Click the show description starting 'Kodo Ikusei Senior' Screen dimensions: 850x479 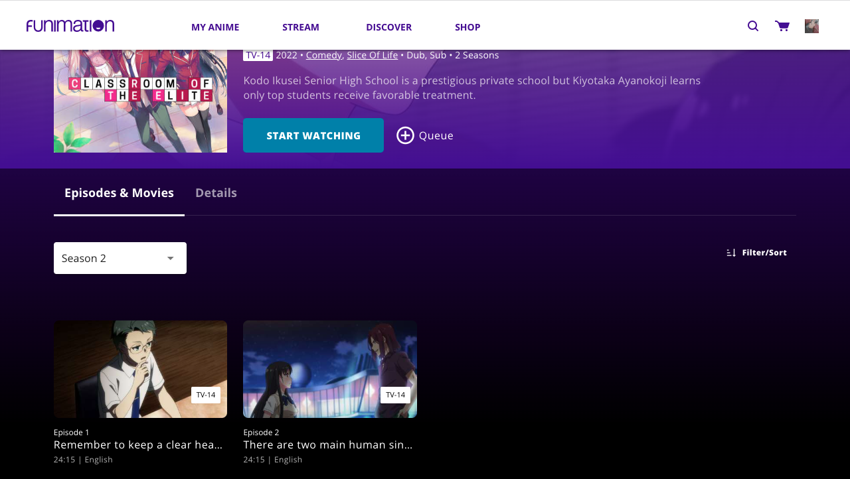click(x=472, y=88)
